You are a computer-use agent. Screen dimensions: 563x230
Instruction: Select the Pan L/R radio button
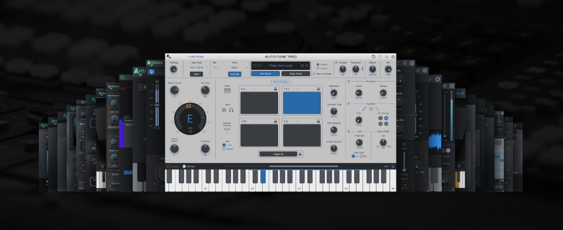click(x=224, y=145)
